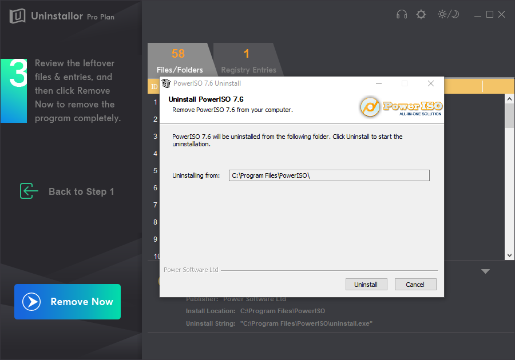Select row 1 in the leftover list
515x360 pixels.
pos(155,102)
